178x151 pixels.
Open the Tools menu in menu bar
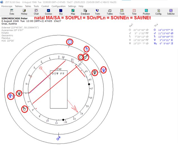click(x=36, y=6)
